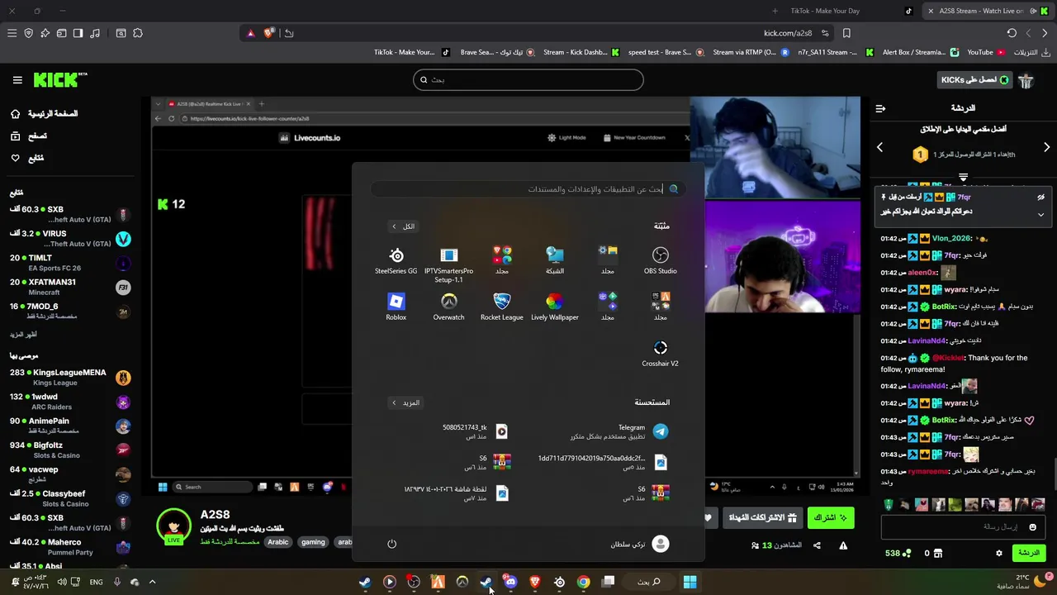Click the green اشتراك subscribe button
The width and height of the screenshot is (1057, 595).
point(831,518)
